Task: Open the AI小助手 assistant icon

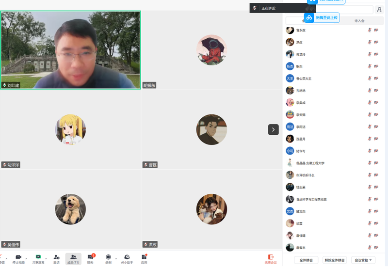Action: tap(127, 257)
